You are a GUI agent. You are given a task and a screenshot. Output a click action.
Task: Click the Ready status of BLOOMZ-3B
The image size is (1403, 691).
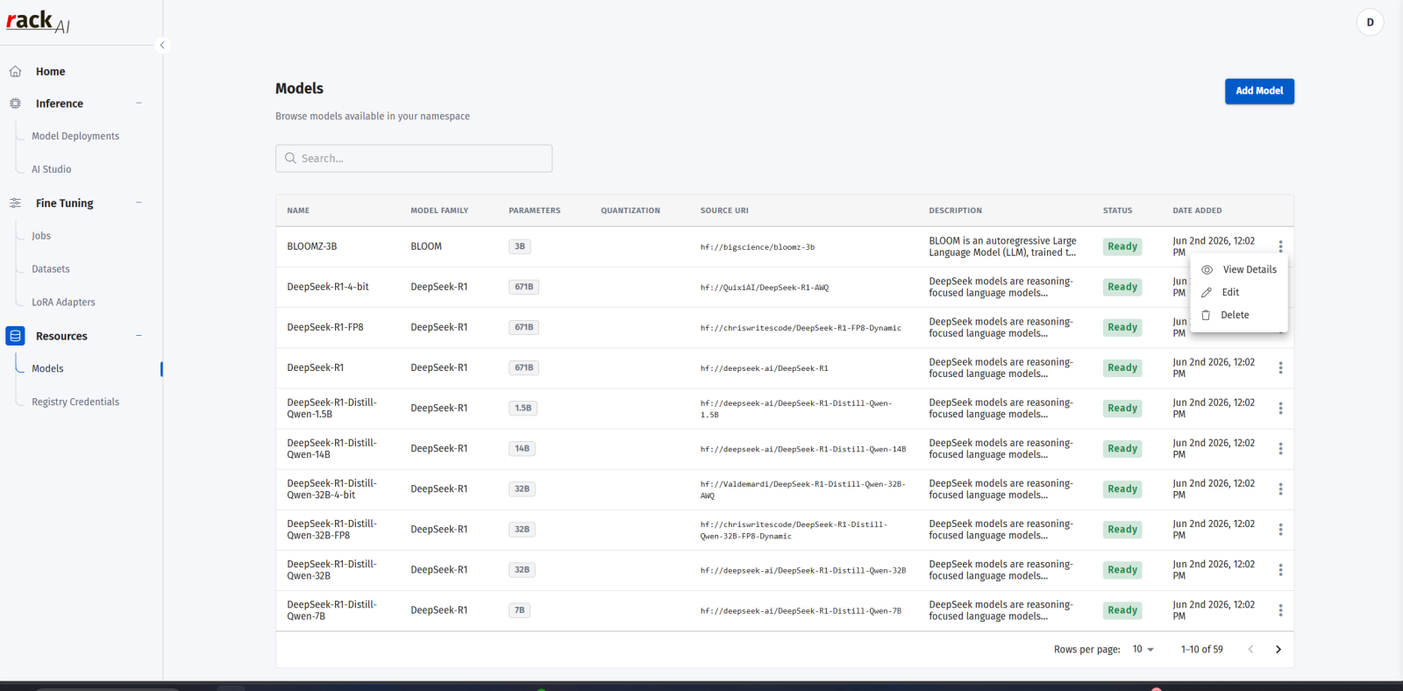tap(1122, 247)
